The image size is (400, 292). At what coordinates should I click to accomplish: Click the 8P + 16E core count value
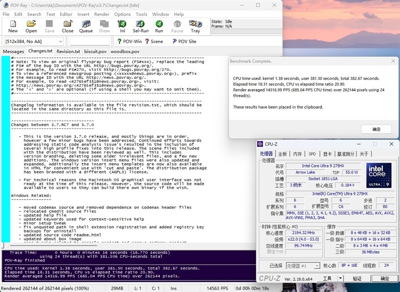pyautogui.click(x=349, y=265)
